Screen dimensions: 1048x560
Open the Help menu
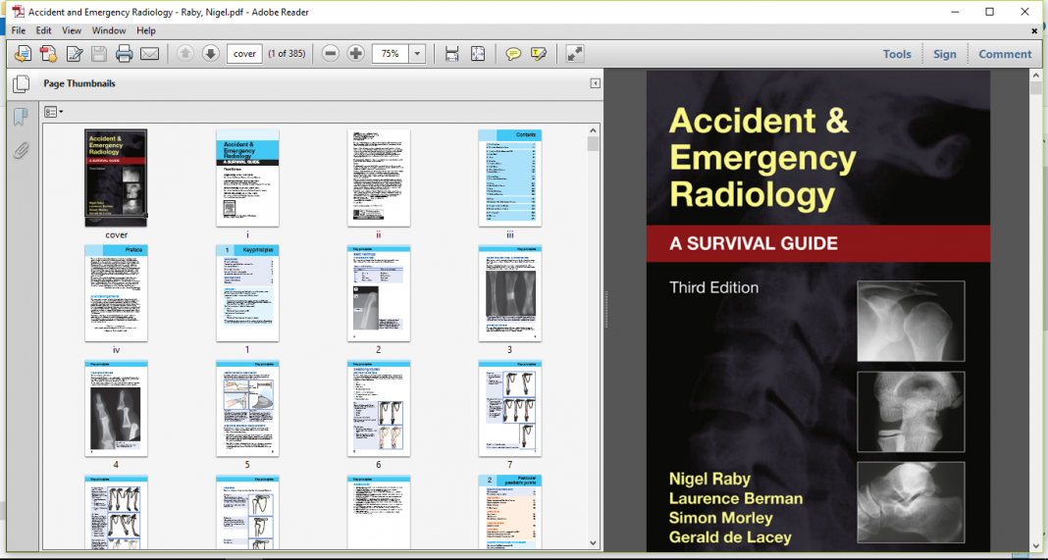pos(145,30)
